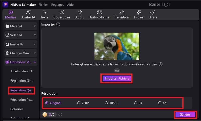Select Réparation Po... in sidebar

[21, 100]
